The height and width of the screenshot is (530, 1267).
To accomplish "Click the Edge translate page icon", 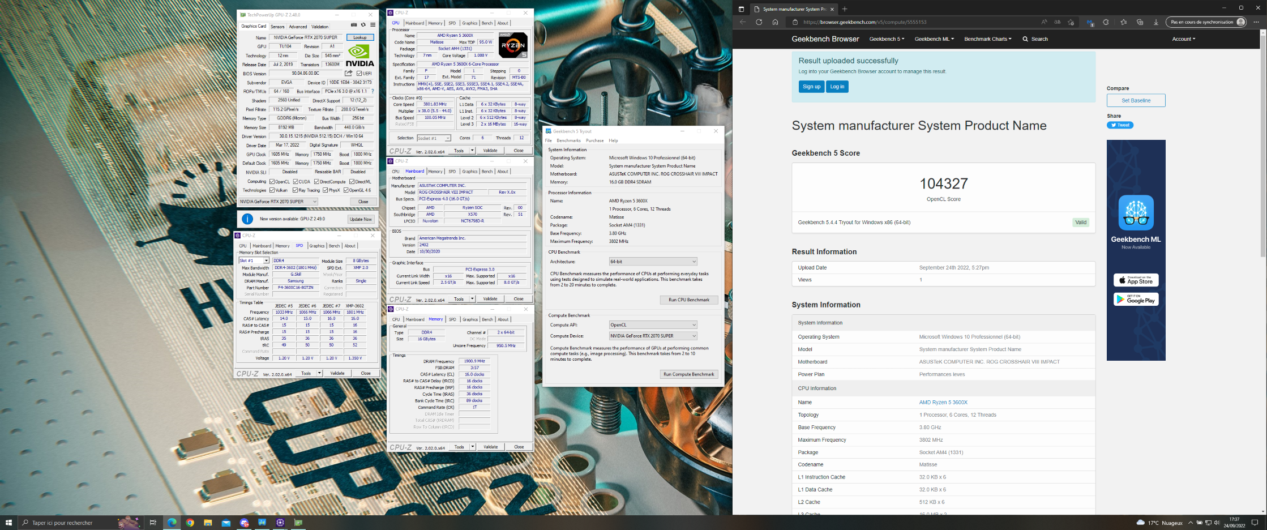I will 1057,22.
